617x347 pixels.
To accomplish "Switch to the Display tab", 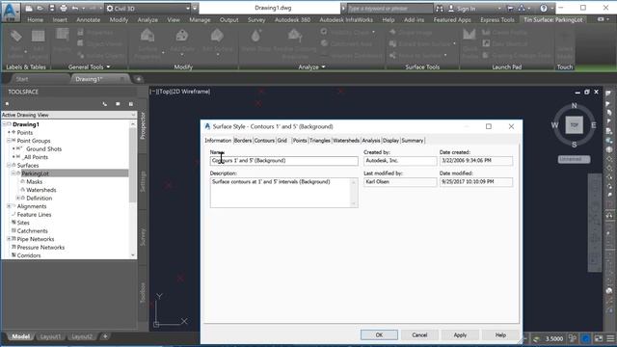I will click(390, 141).
